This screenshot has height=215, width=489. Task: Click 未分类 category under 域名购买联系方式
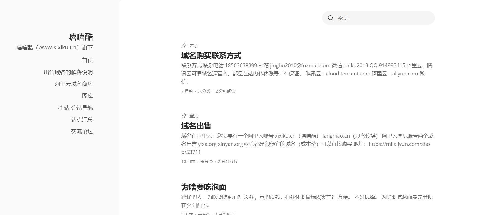[x=204, y=91]
